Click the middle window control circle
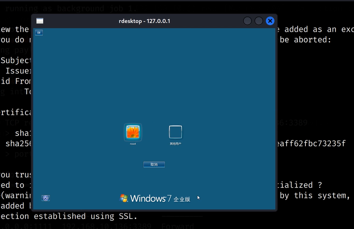The image size is (354, 229). [x=258, y=21]
